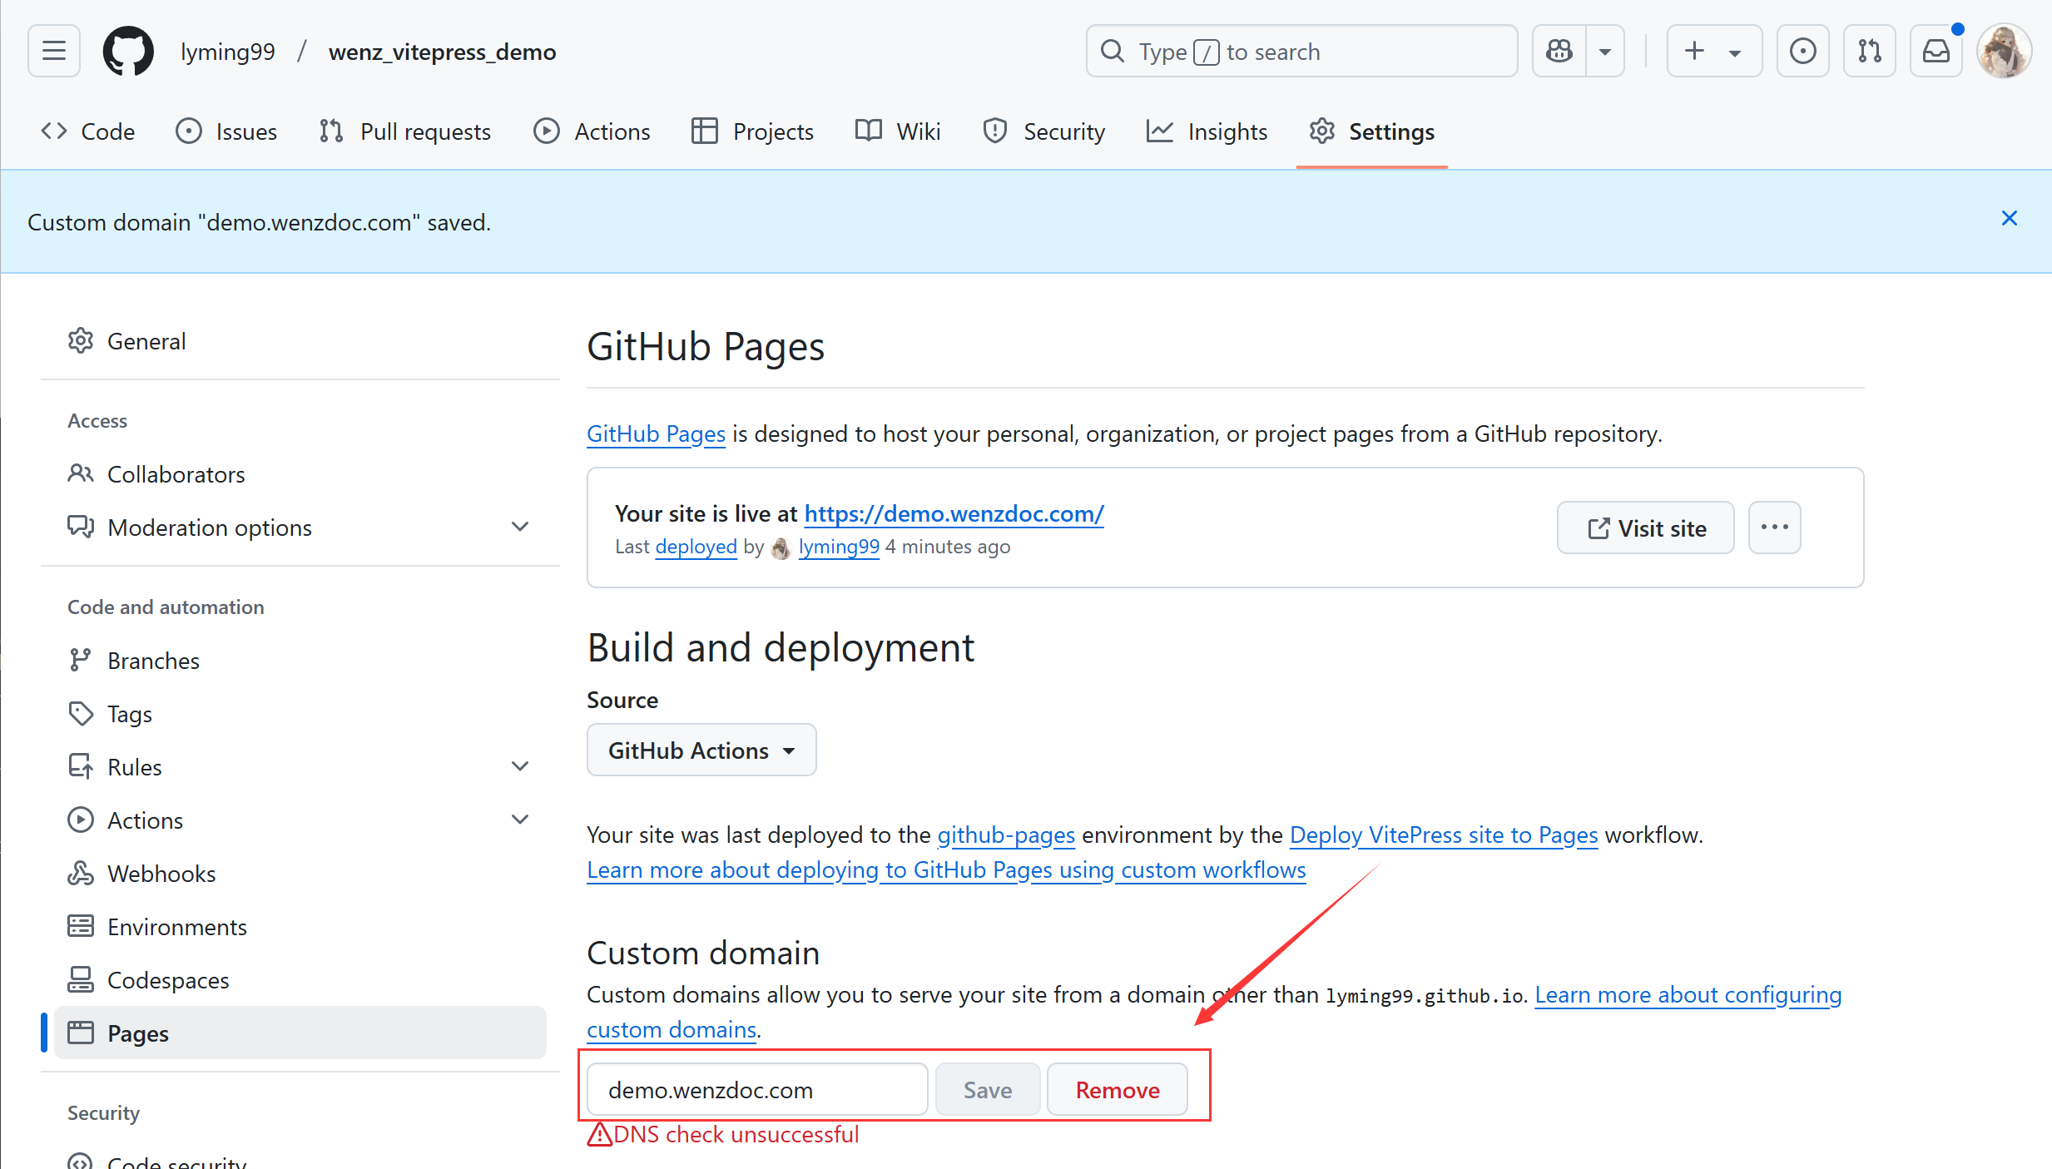The width and height of the screenshot is (2052, 1169).
Task: Click the Webhooks icon
Action: tap(81, 873)
